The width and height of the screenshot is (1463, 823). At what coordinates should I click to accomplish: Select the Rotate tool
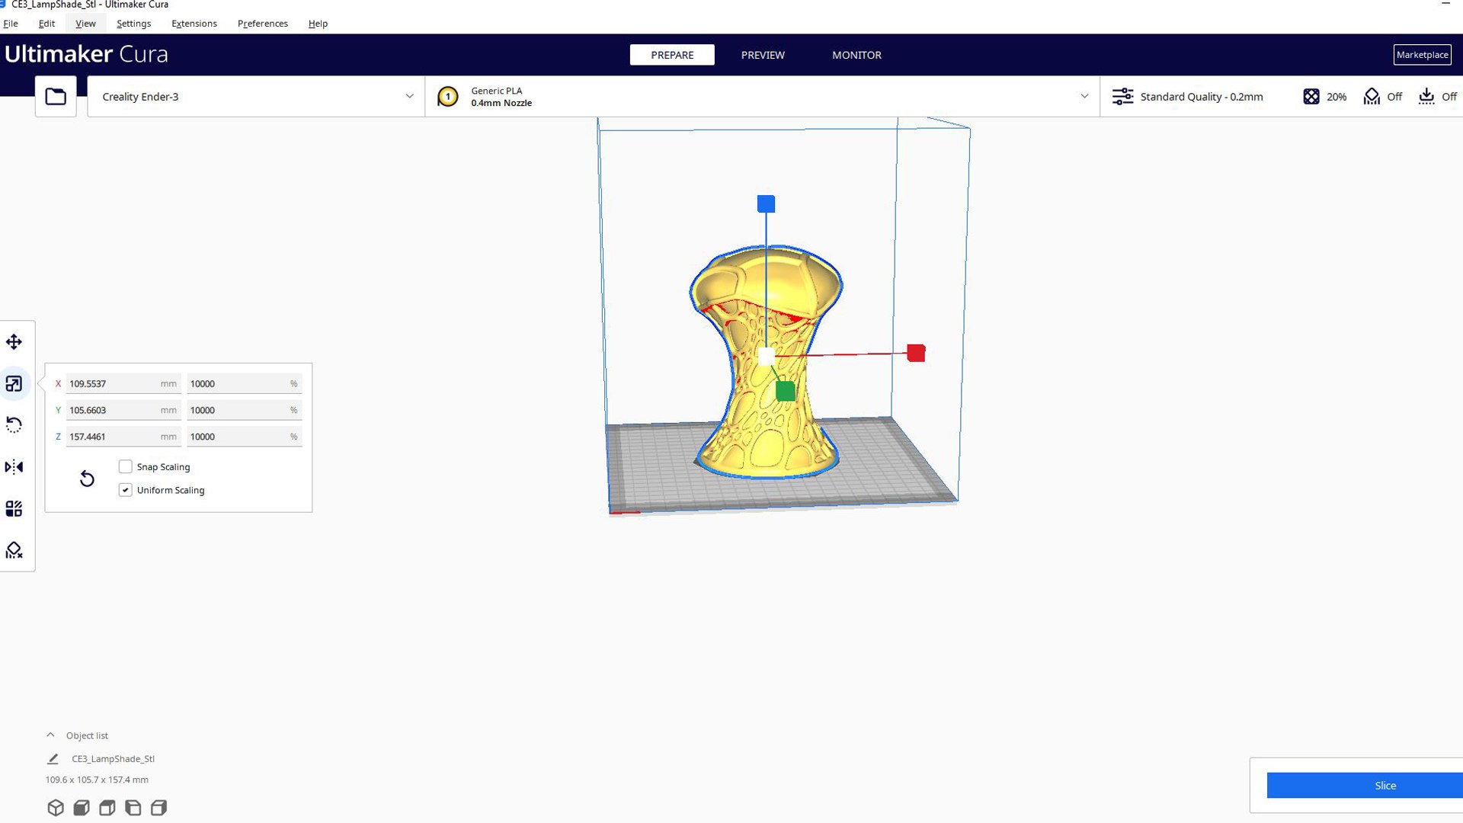(x=14, y=425)
